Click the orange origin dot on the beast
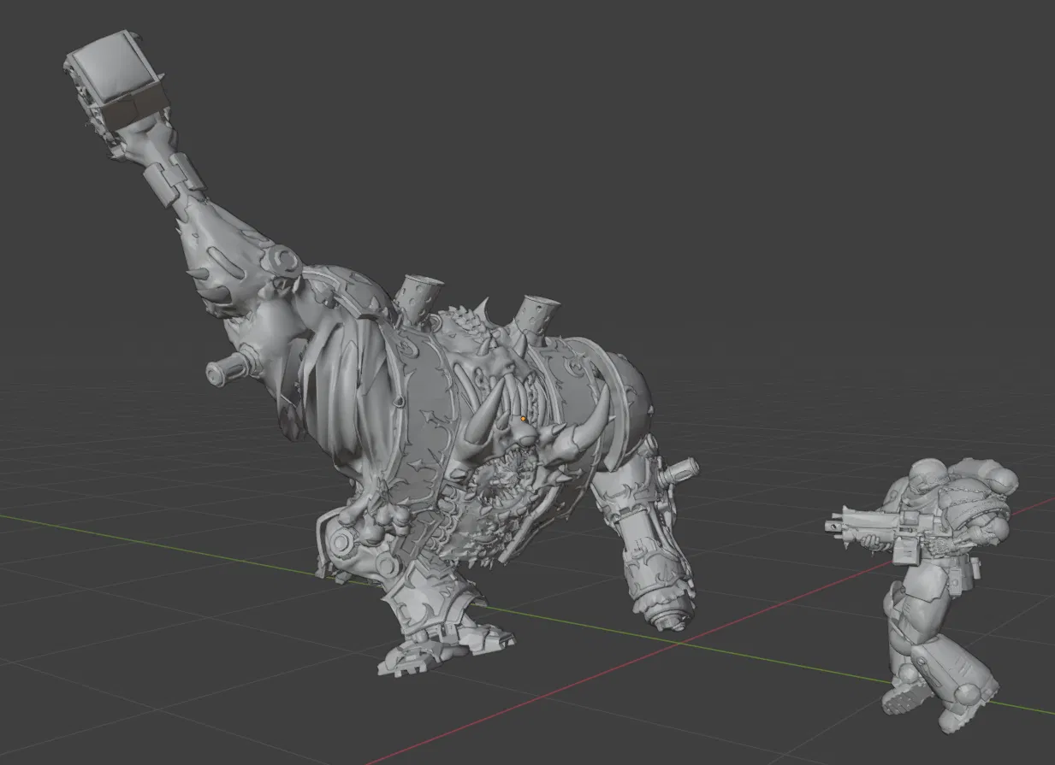This screenshot has height=765, width=1055. pyautogui.click(x=523, y=419)
